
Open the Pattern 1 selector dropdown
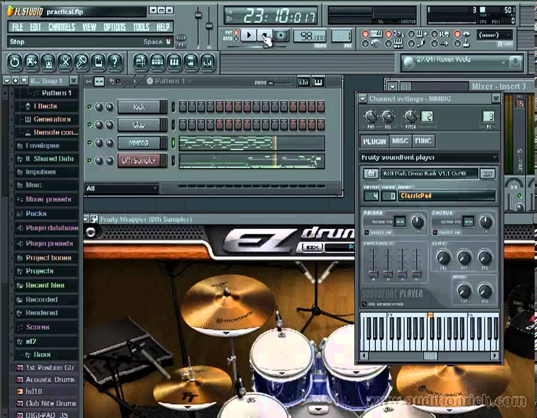(x=169, y=81)
